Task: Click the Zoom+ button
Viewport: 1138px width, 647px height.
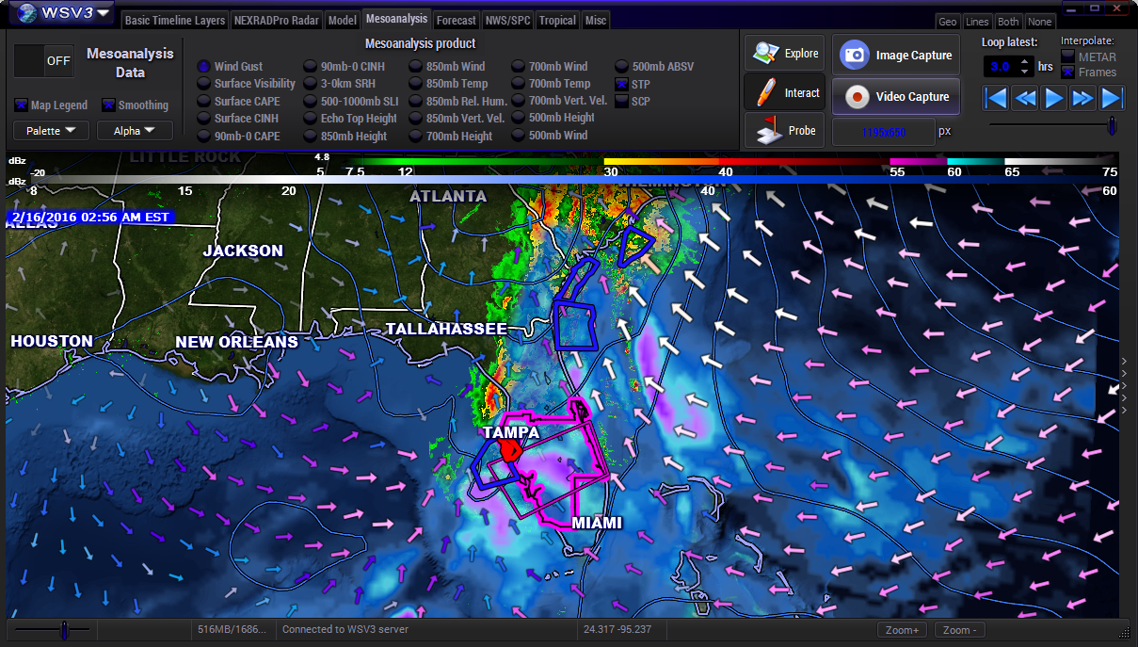Action: pyautogui.click(x=902, y=630)
